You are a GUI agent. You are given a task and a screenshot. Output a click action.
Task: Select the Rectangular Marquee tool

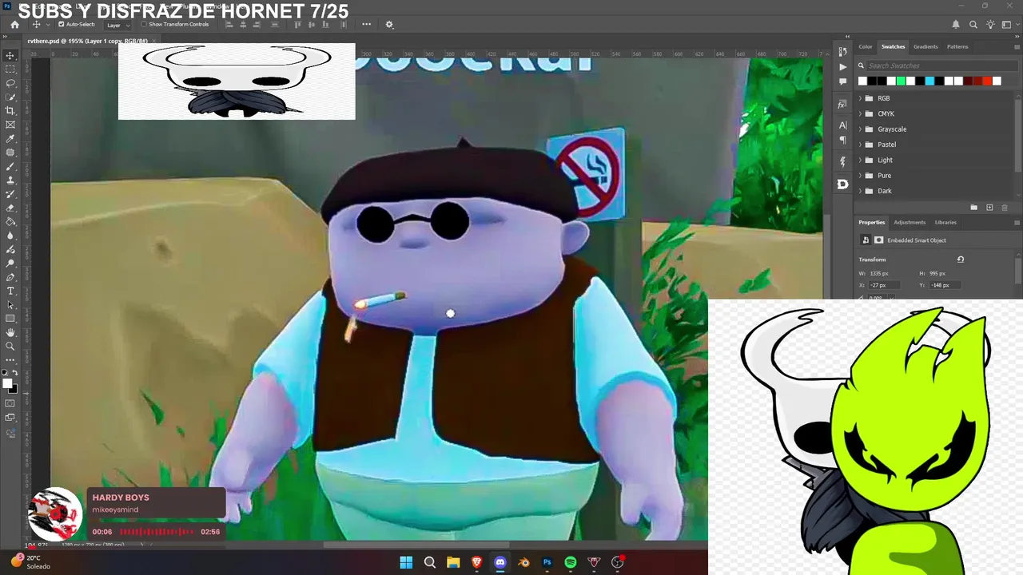[x=10, y=69]
